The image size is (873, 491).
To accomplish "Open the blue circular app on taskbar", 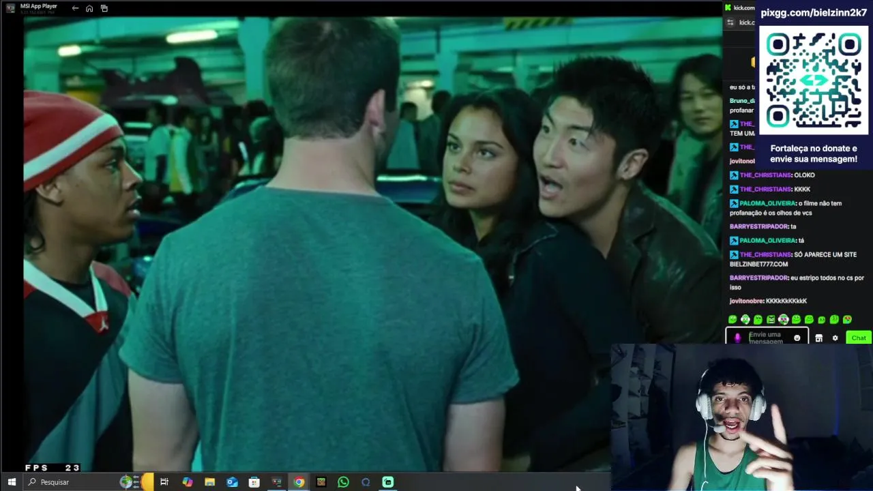I will (x=366, y=482).
